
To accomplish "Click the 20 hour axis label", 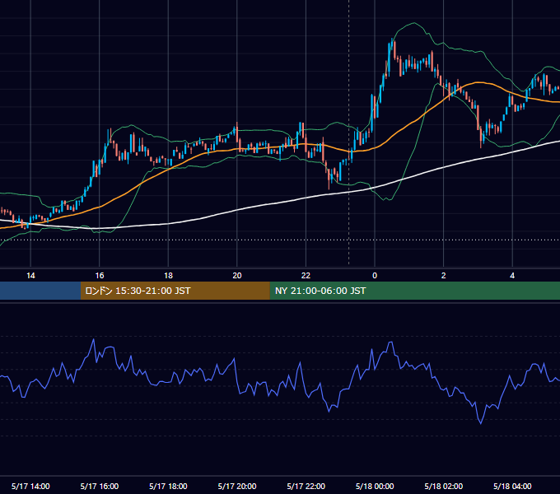I will coord(237,276).
